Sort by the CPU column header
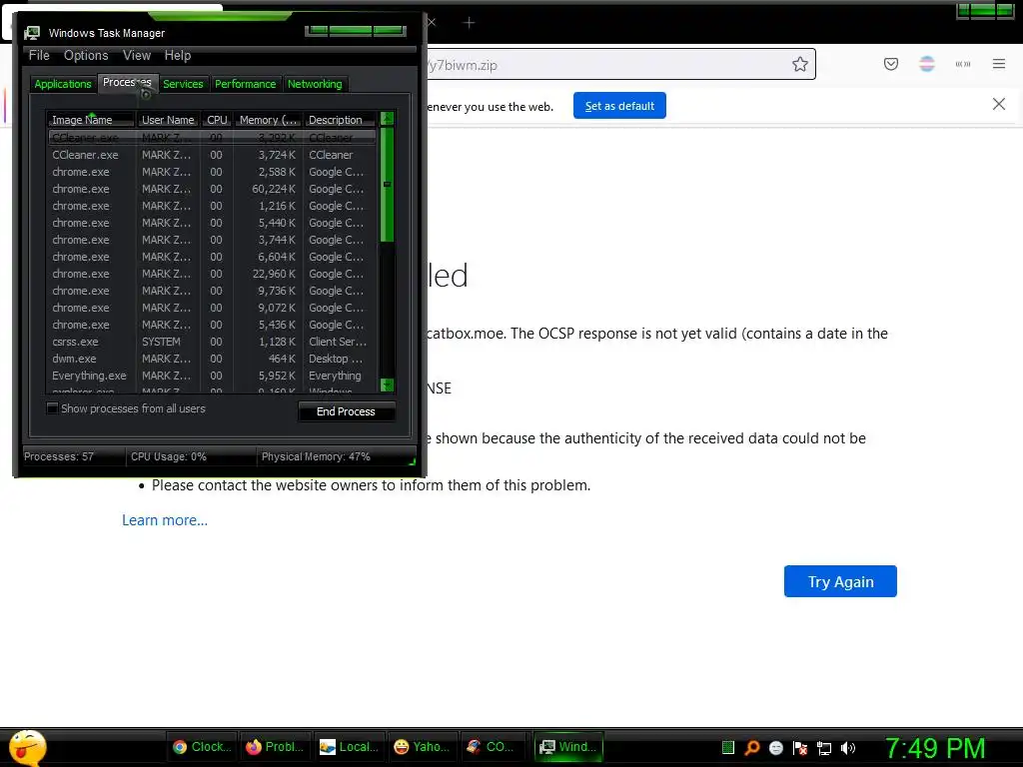Screen dimensions: 1023x767 click(x=217, y=120)
